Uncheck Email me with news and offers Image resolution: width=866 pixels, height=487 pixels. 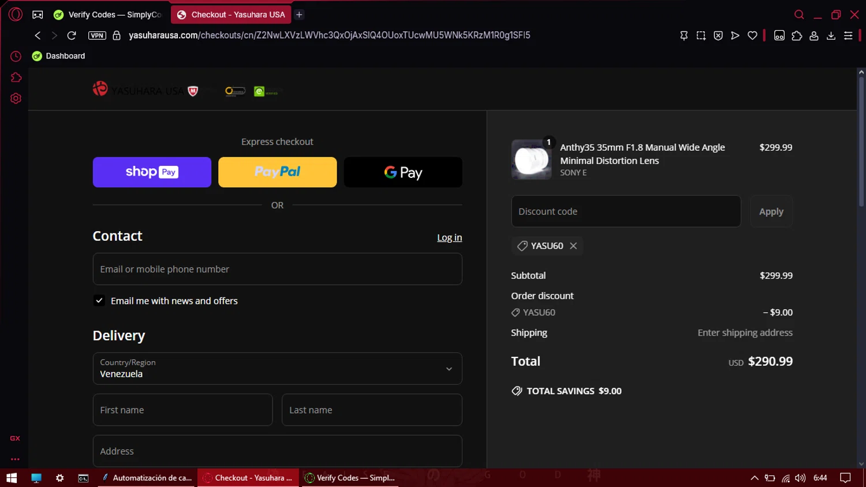click(99, 300)
